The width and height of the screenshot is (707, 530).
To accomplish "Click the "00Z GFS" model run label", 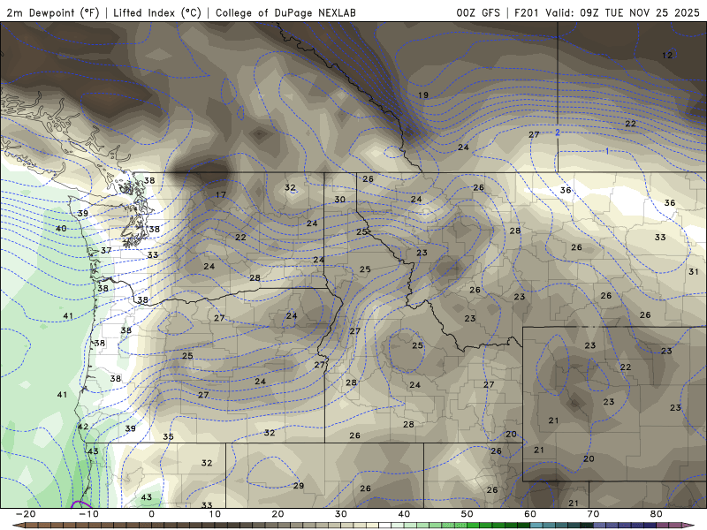I will point(478,12).
